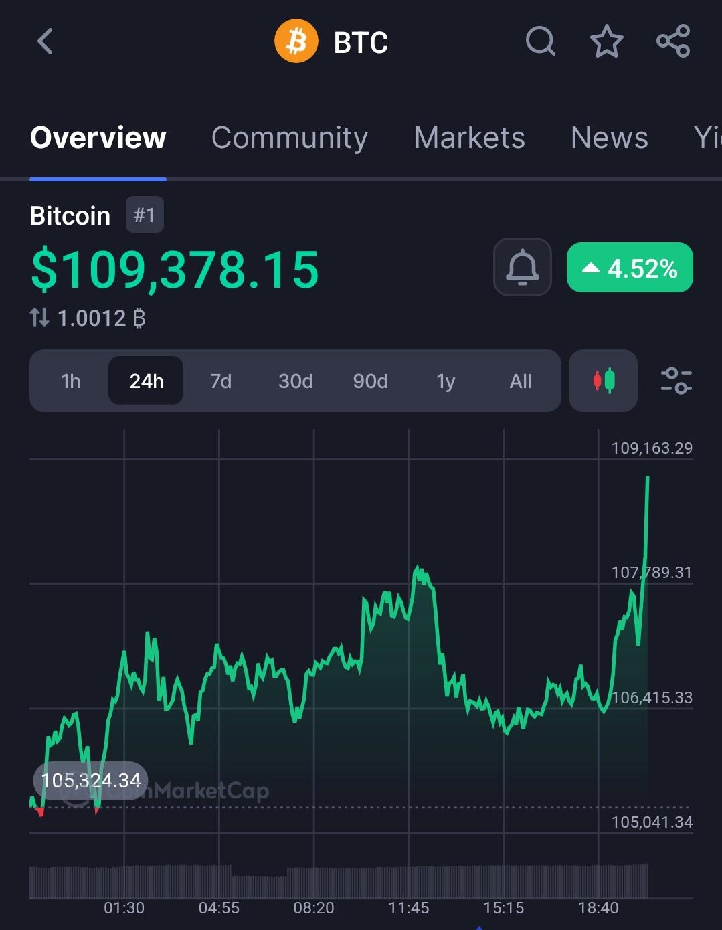Select the All chart range

point(521,381)
